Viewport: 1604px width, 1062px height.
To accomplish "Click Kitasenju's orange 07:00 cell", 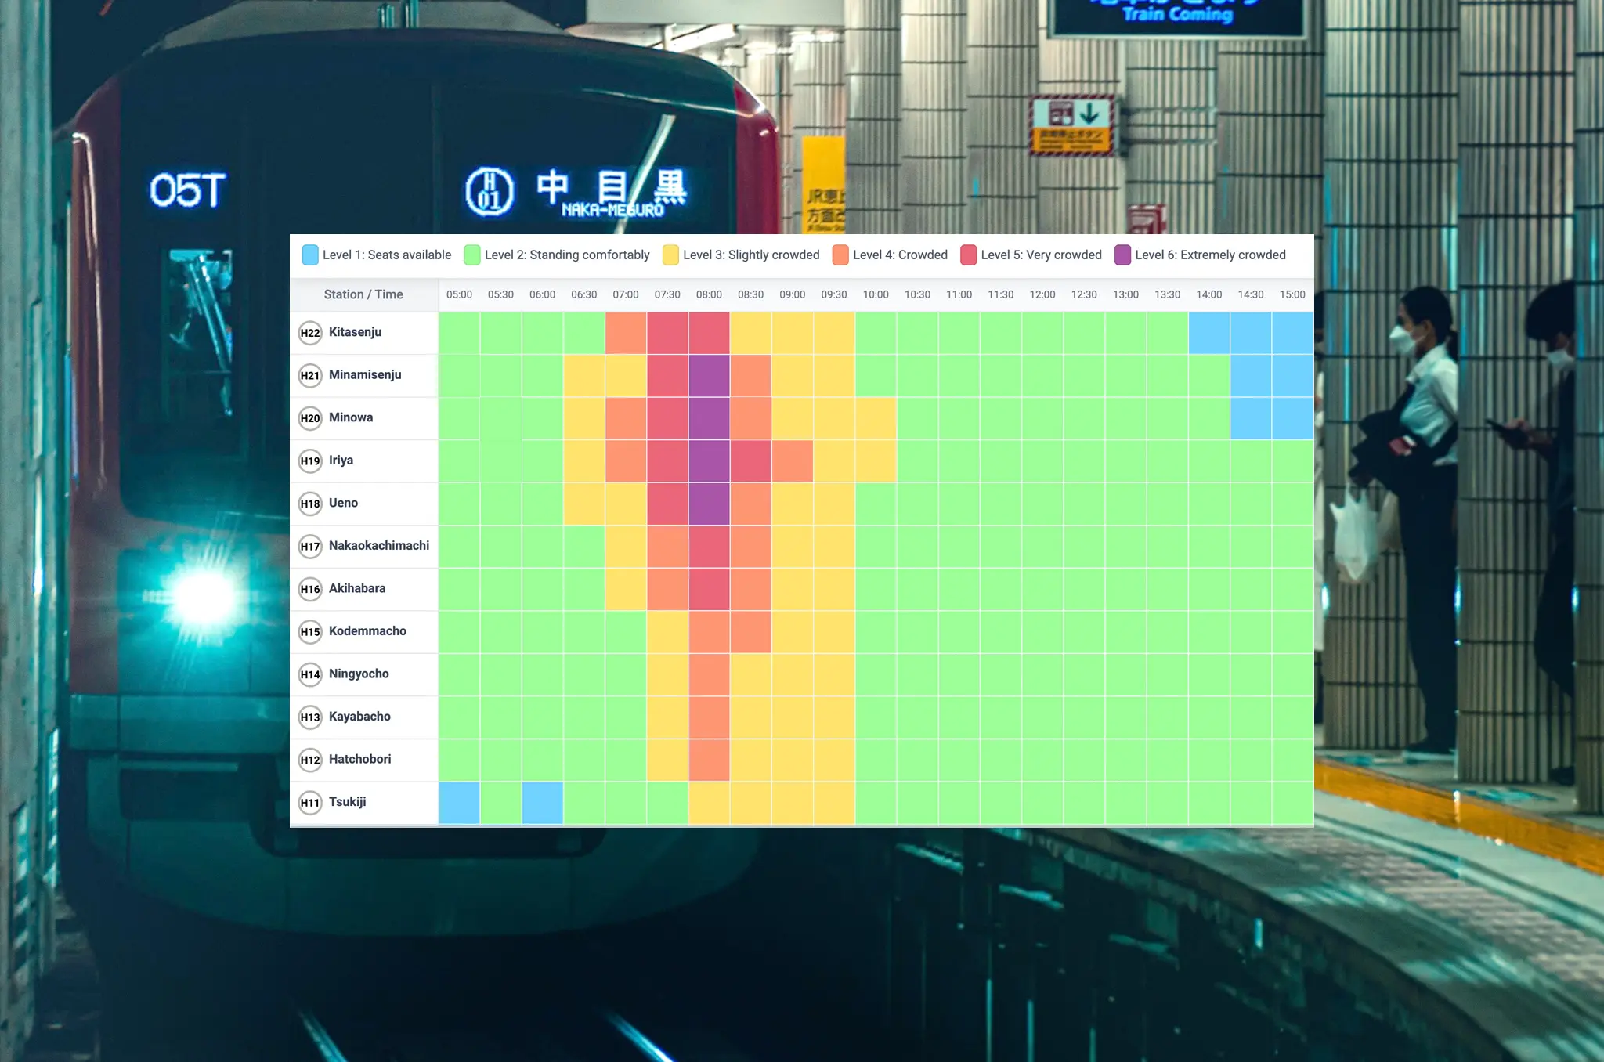I will tap(626, 333).
